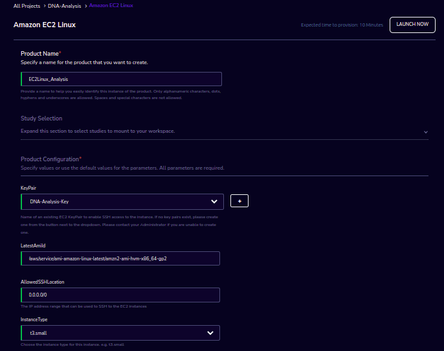The image size is (444, 351).
Task: Add new key pair with plus button
Action: (239, 201)
